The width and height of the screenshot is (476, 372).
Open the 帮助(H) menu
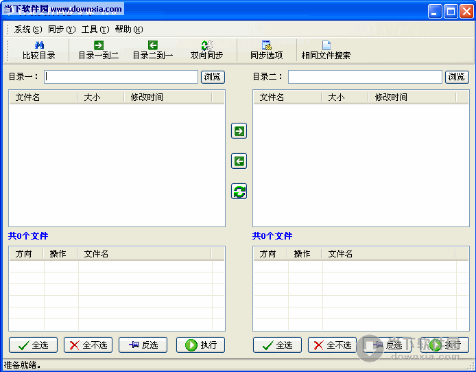(x=129, y=30)
